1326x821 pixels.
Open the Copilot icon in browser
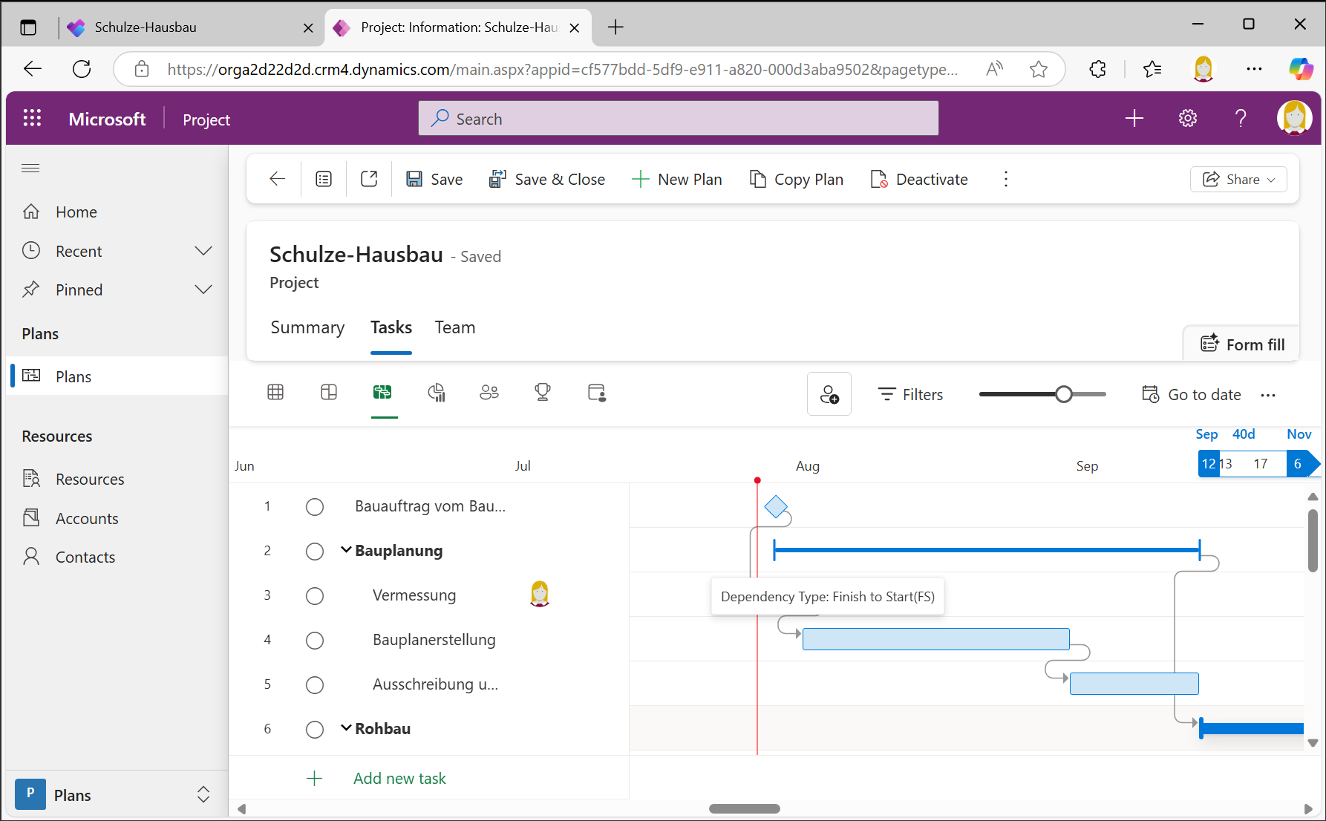pos(1301,69)
